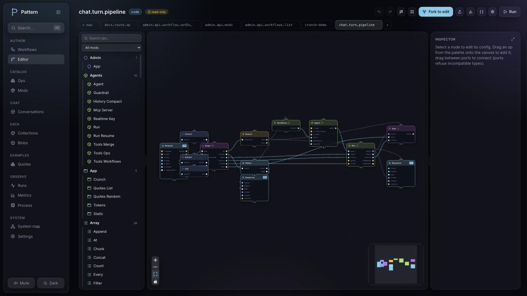Viewport: 527px width, 296px height.
Task: Run the pipeline
Action: click(x=510, y=12)
